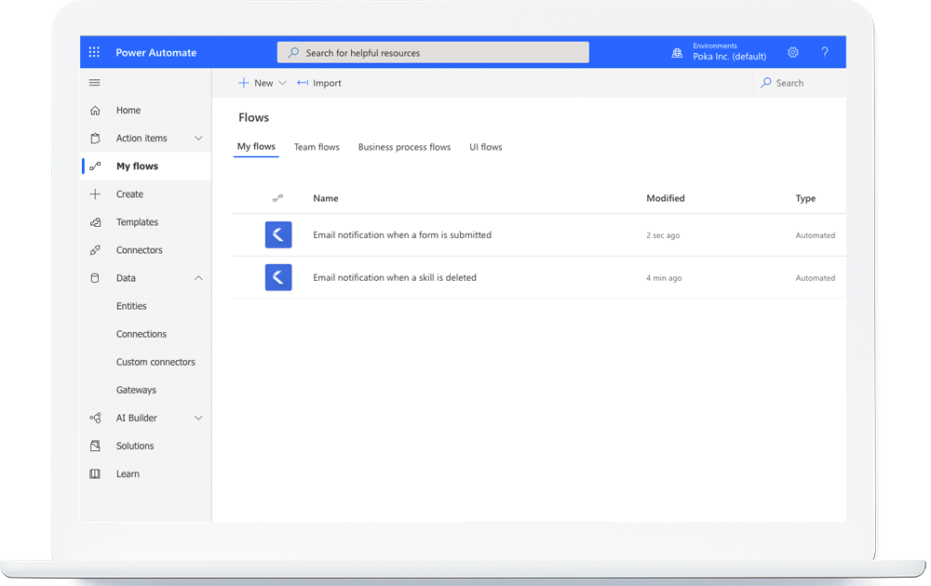This screenshot has height=586, width=931.
Task: Collapse the Data section chevron
Action: pos(198,277)
